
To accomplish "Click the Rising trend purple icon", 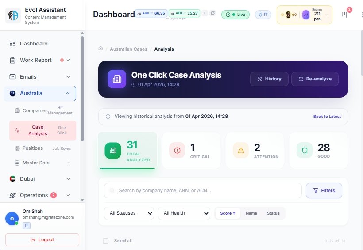I will click(306, 15).
